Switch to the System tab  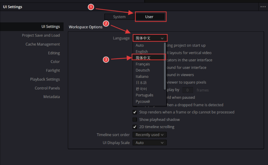pyautogui.click(x=119, y=17)
